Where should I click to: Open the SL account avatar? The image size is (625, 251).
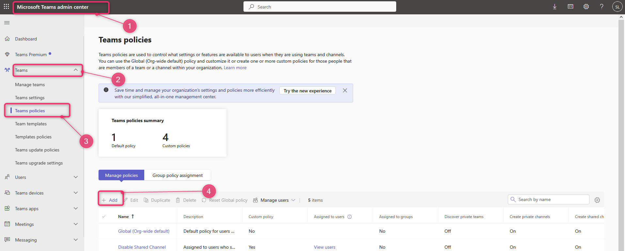617,7
